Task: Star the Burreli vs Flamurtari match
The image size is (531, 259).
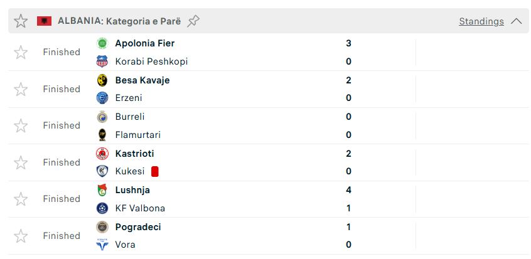Action: [21, 125]
